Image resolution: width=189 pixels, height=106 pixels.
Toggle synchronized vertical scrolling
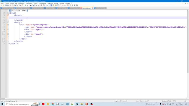(x=41, y=5)
